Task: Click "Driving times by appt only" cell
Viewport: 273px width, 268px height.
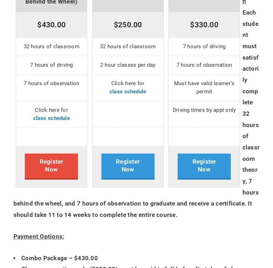Action: coord(204,110)
